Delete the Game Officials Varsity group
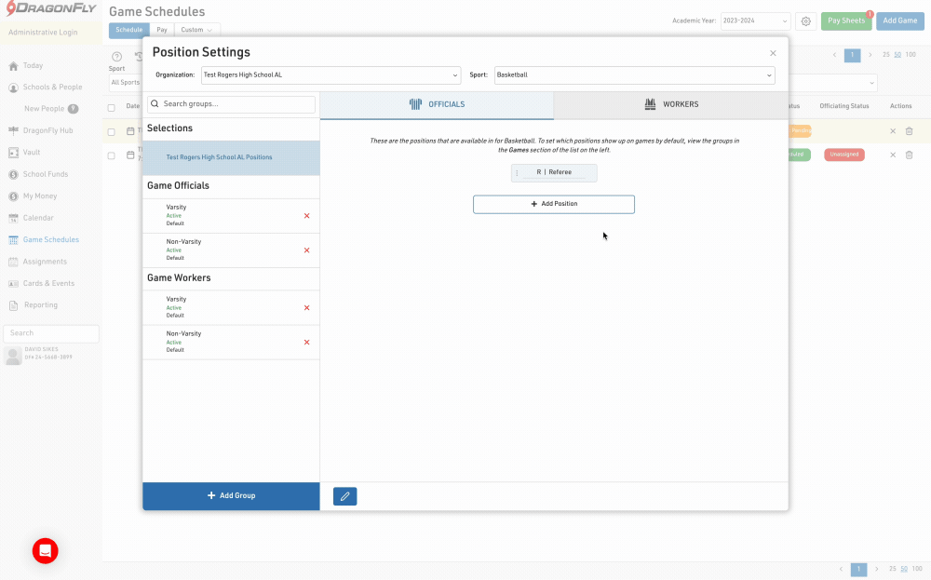Screen dimensions: 931x580 tap(307, 216)
